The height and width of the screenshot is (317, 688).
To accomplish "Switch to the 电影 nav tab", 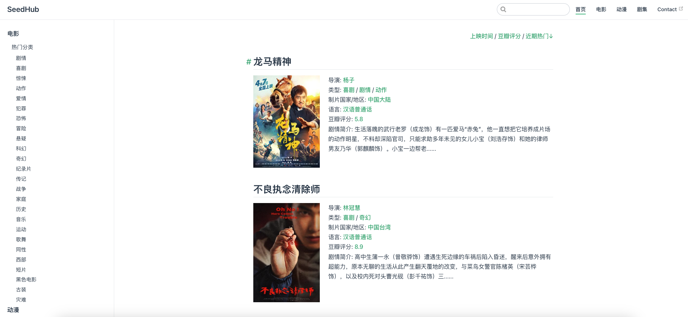I will (601, 9).
